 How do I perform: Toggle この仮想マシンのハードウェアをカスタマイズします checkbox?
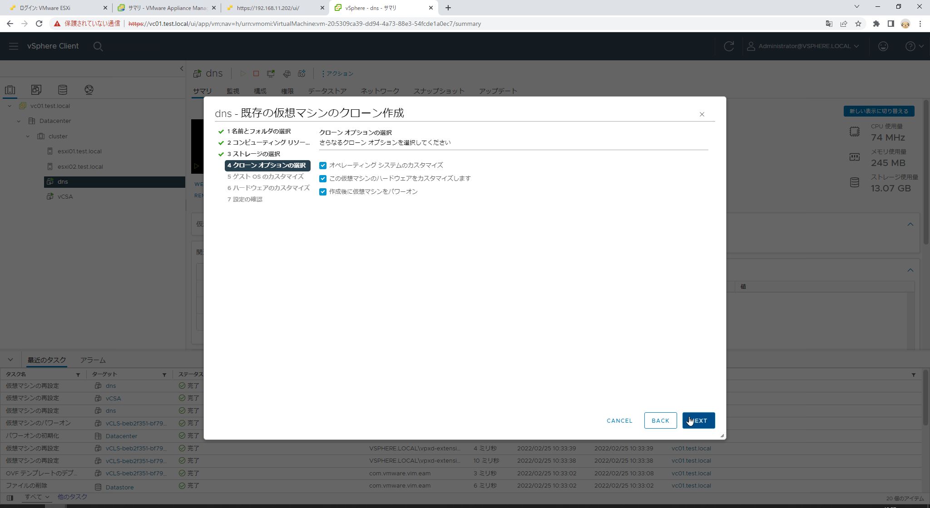coord(323,179)
